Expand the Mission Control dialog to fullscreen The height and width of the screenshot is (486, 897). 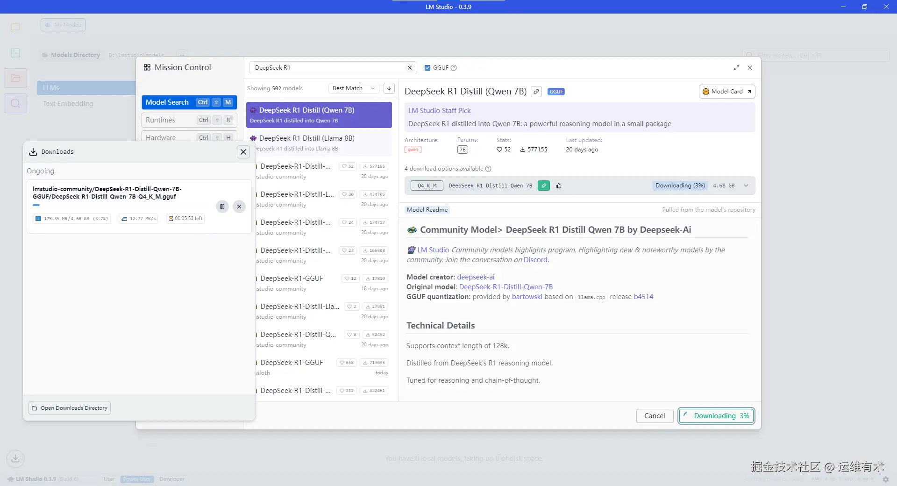(737, 68)
